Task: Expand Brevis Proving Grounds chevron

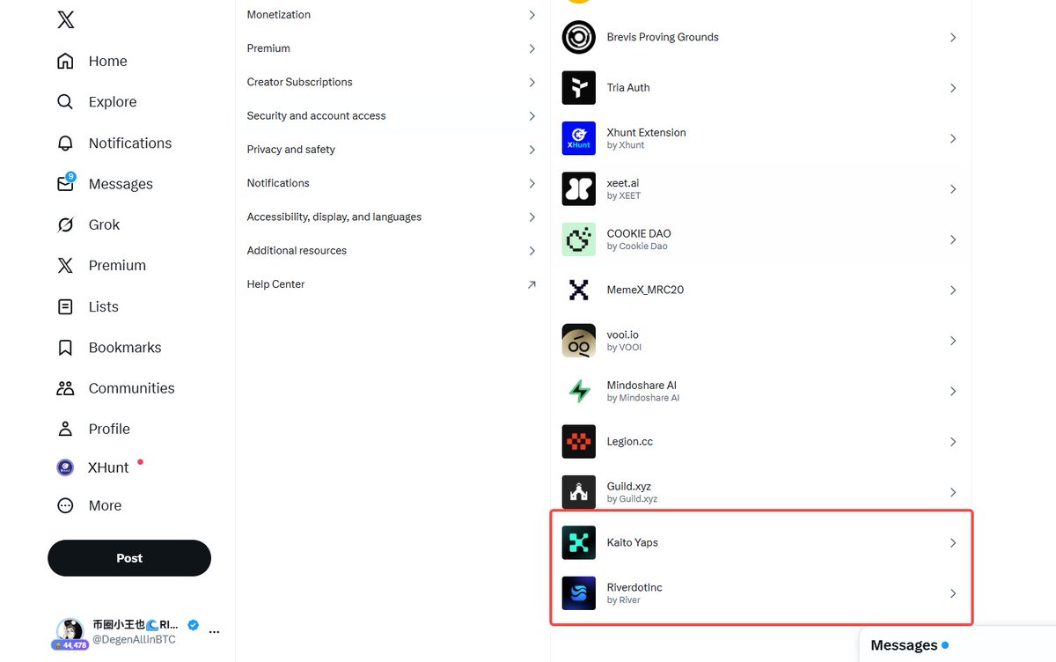Action: point(953,37)
